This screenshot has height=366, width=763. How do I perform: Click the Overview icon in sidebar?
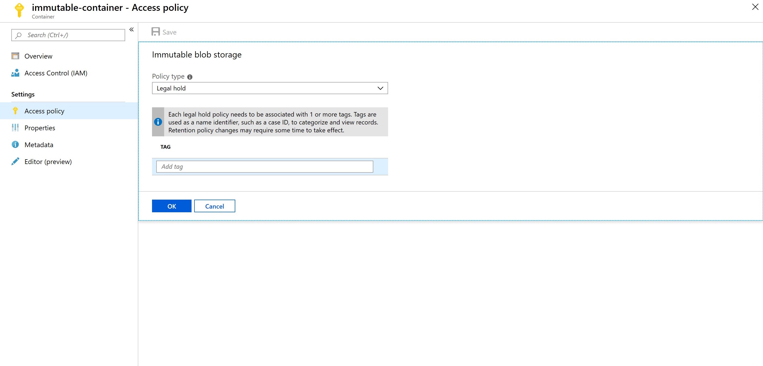pyautogui.click(x=15, y=56)
